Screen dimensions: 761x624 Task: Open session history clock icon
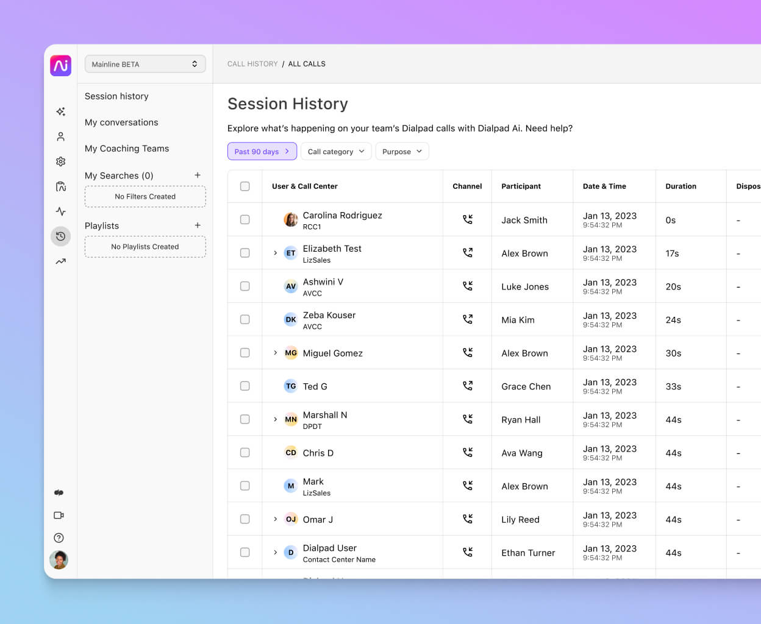pyautogui.click(x=60, y=236)
